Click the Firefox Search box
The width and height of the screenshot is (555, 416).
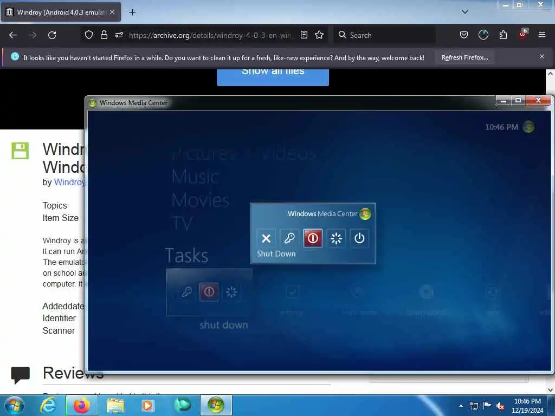[384, 35]
